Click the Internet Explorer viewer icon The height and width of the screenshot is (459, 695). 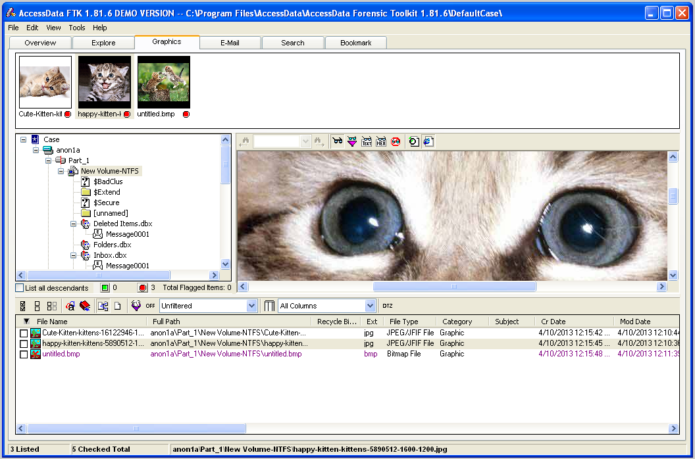pos(428,141)
